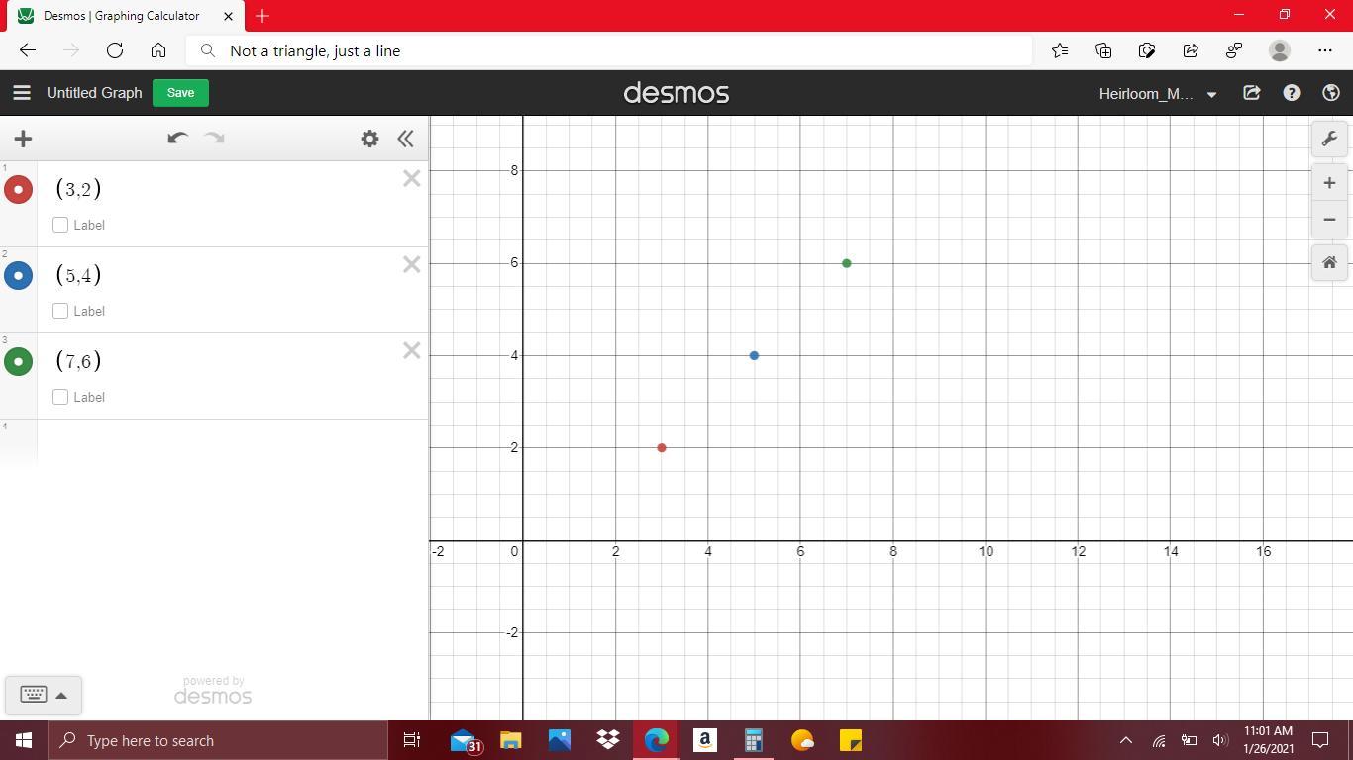Viewport: 1353px width, 760px height.
Task: Open the Help question mark menu
Action: (1292, 93)
